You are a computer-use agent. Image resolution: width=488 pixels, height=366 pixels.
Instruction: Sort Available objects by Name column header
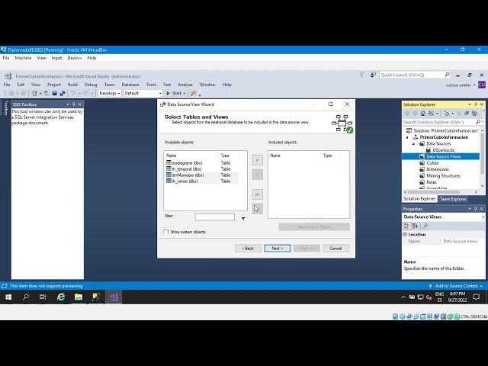191,156
